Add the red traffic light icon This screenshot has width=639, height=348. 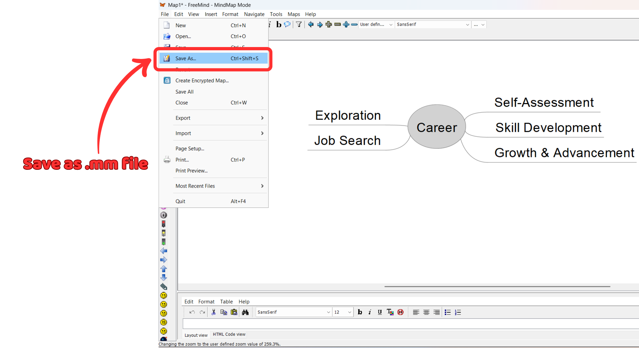coord(164,224)
